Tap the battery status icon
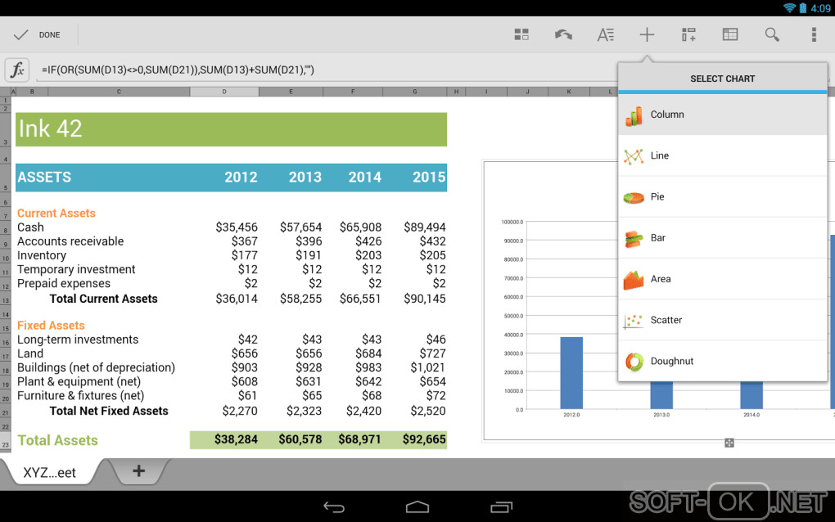The image size is (835, 522). tap(803, 8)
